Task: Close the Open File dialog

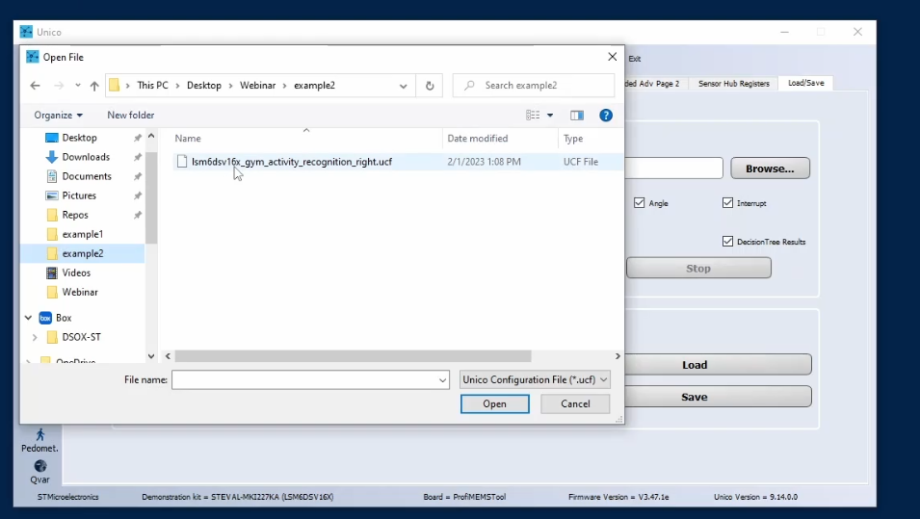Action: (612, 57)
